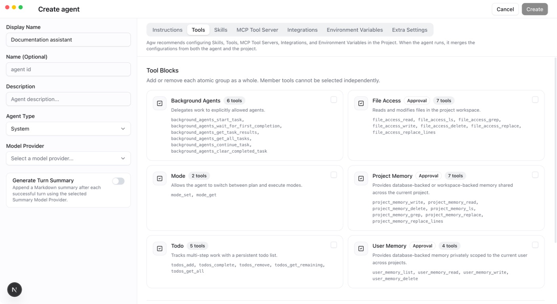Click the Todo block title
The width and height of the screenshot is (557, 304).
coord(177,246)
